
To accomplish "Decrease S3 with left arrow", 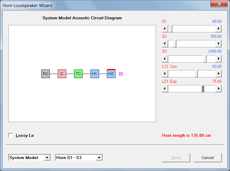I will click(165, 59).
